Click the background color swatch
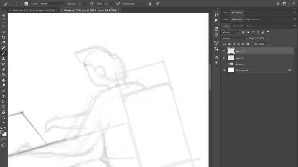Screen dimensions: 298x167 click(5, 135)
